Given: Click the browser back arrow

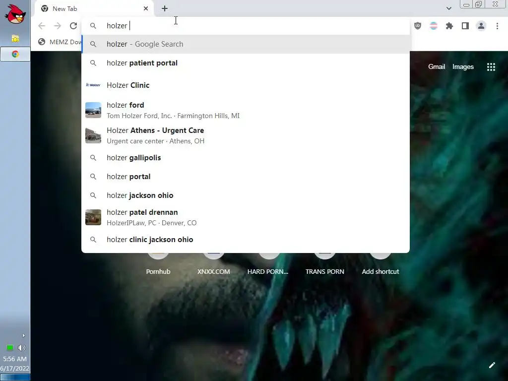Looking at the screenshot, I should click(42, 26).
